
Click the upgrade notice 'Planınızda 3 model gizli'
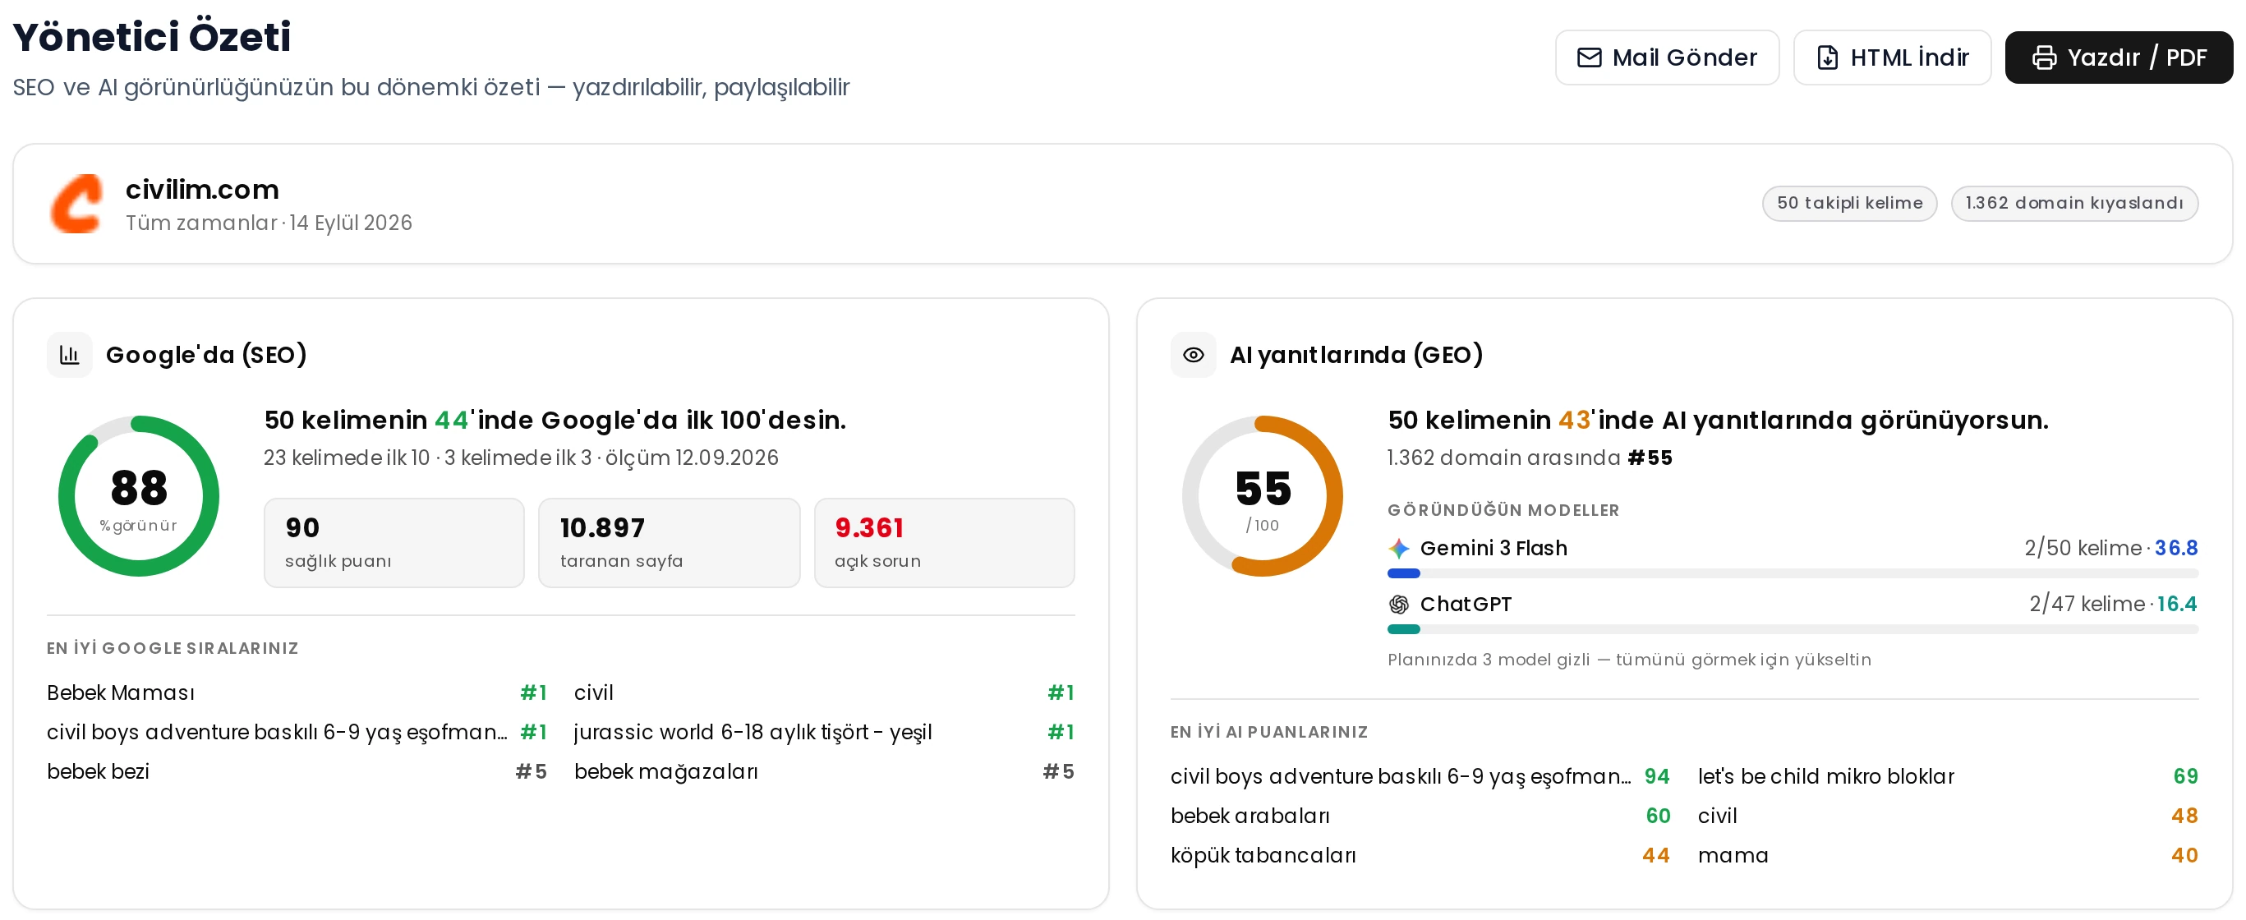tap(1629, 660)
